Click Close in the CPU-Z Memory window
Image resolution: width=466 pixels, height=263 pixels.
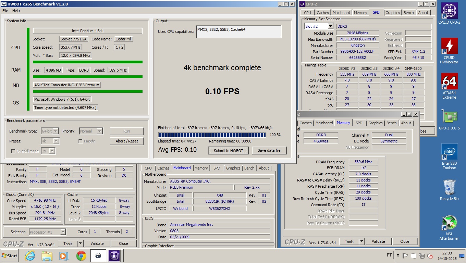405,241
